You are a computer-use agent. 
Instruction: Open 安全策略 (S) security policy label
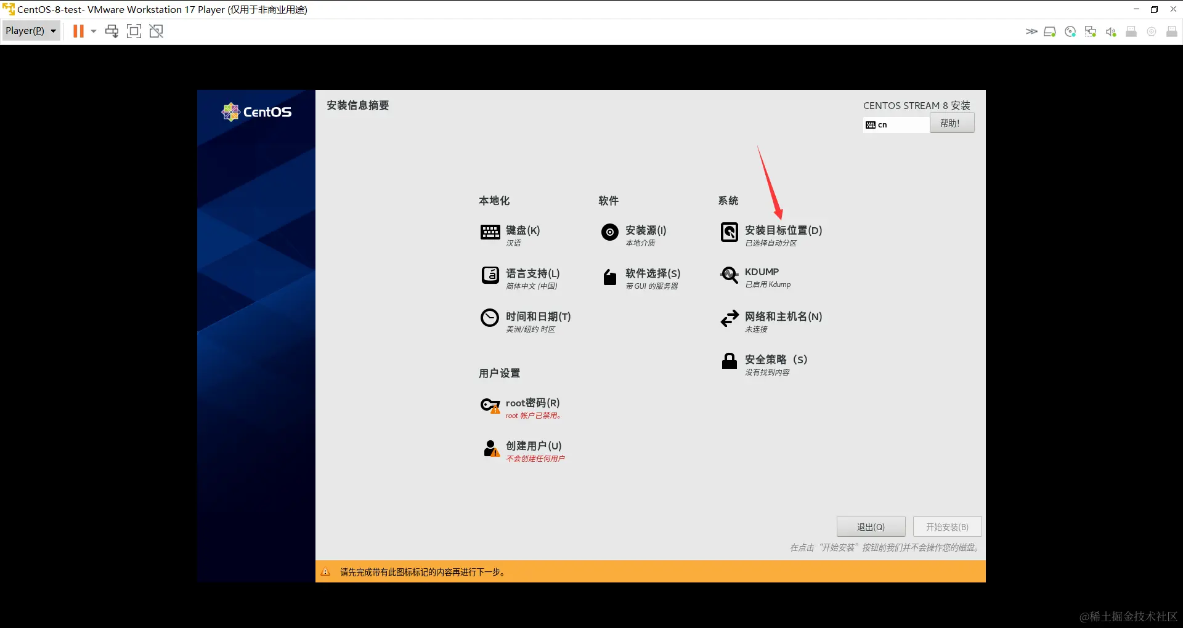776,360
